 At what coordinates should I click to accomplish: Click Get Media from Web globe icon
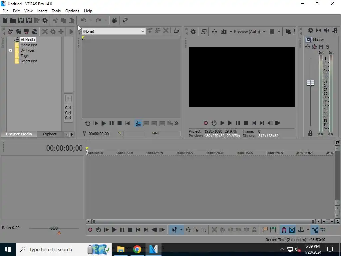34,32
